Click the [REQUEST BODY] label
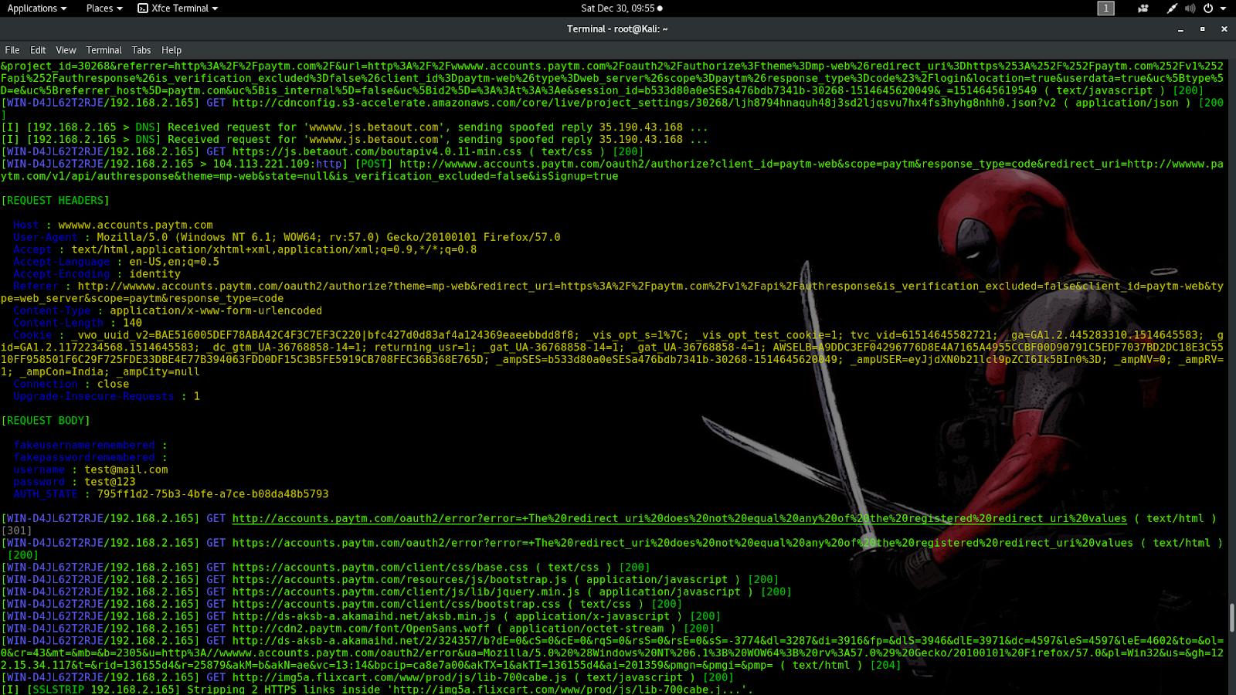The height and width of the screenshot is (695, 1236). click(x=46, y=421)
